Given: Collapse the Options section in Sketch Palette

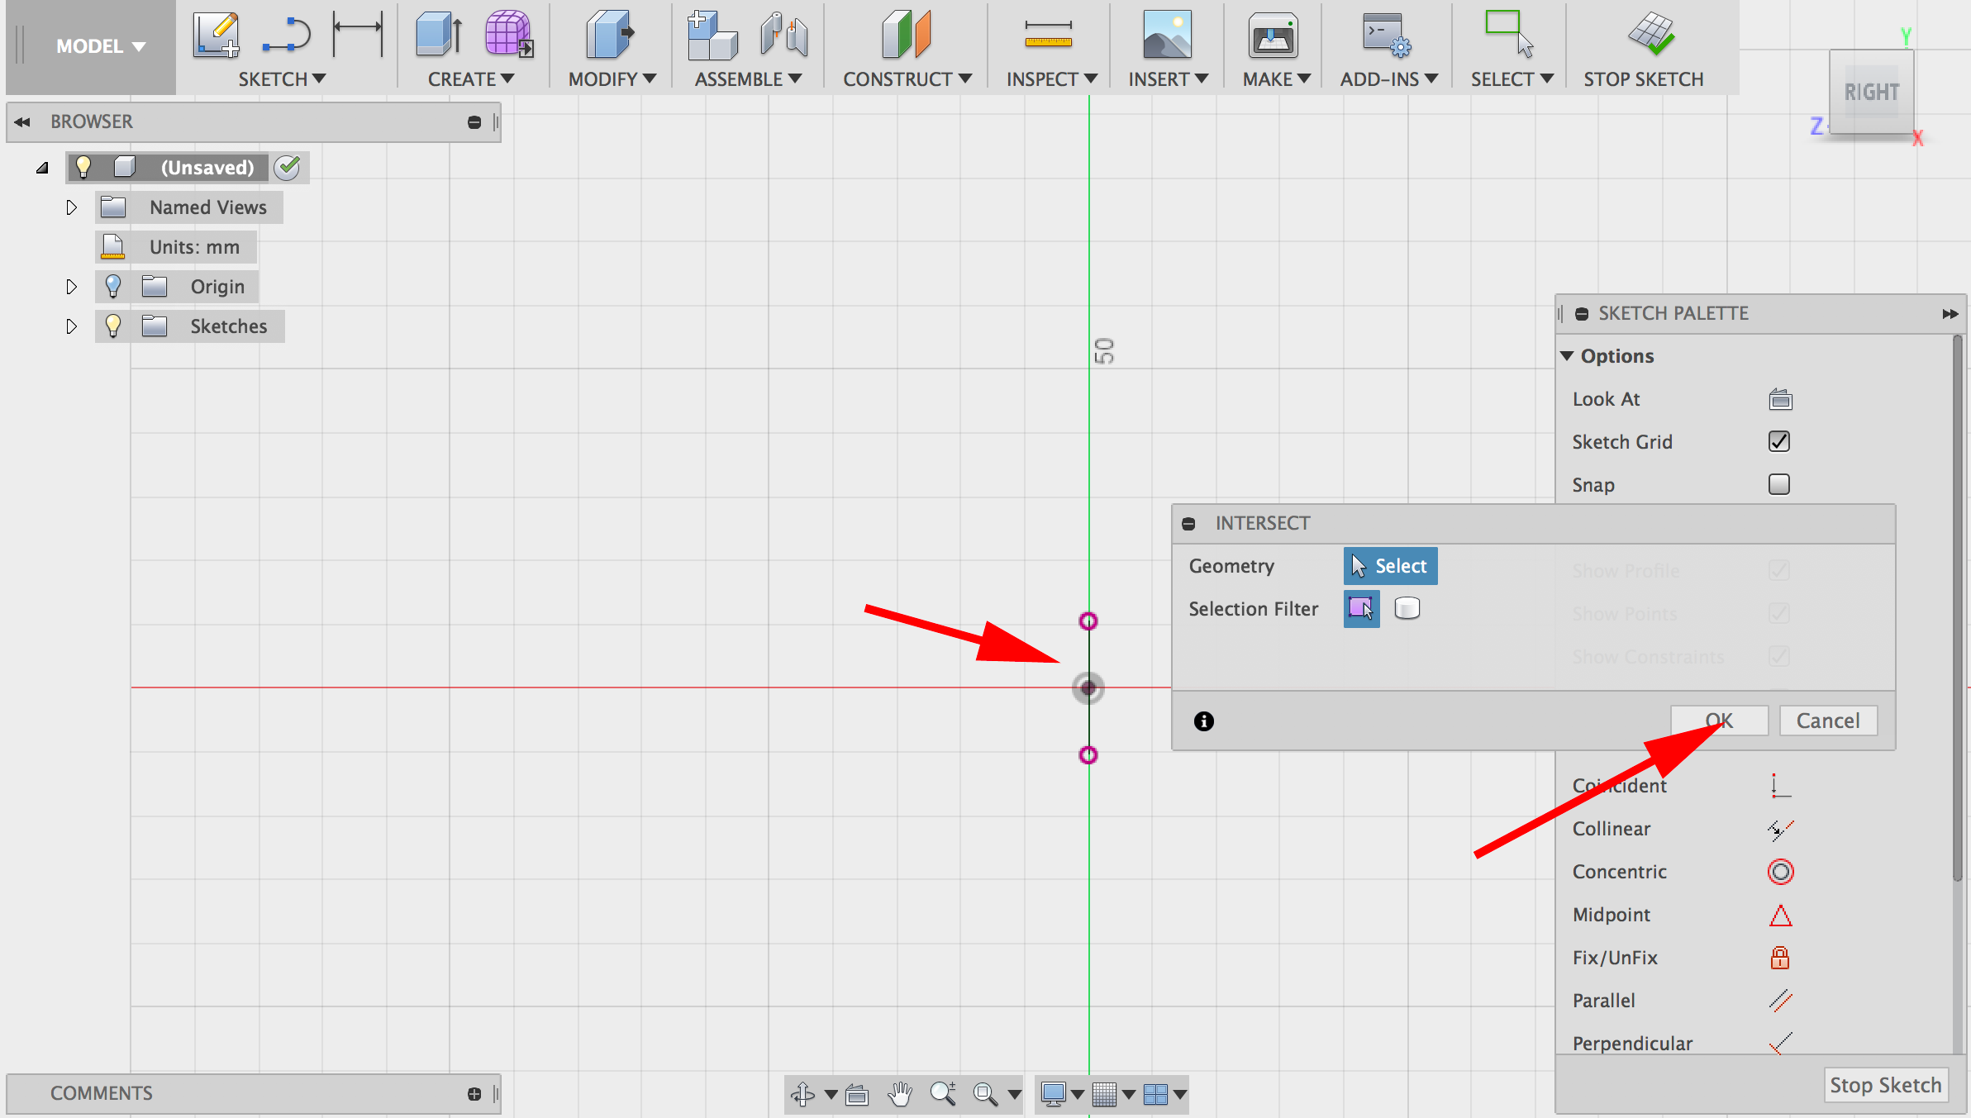Looking at the screenshot, I should (x=1567, y=356).
